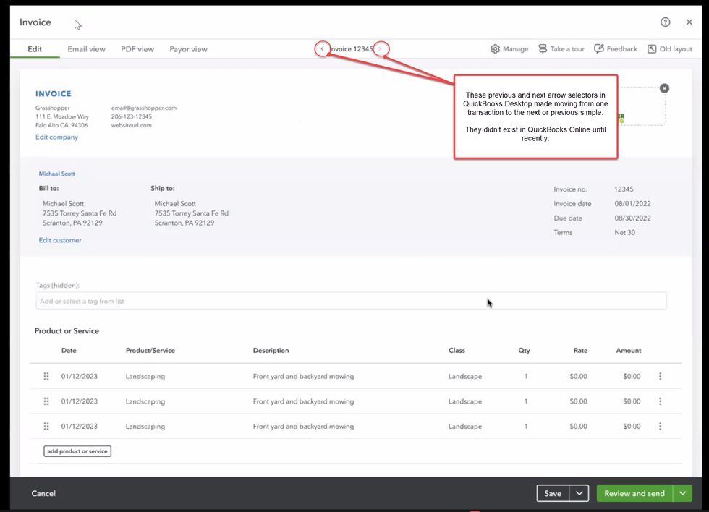Image resolution: width=709 pixels, height=512 pixels.
Task: Click the next invoice arrow
Action: point(381,49)
